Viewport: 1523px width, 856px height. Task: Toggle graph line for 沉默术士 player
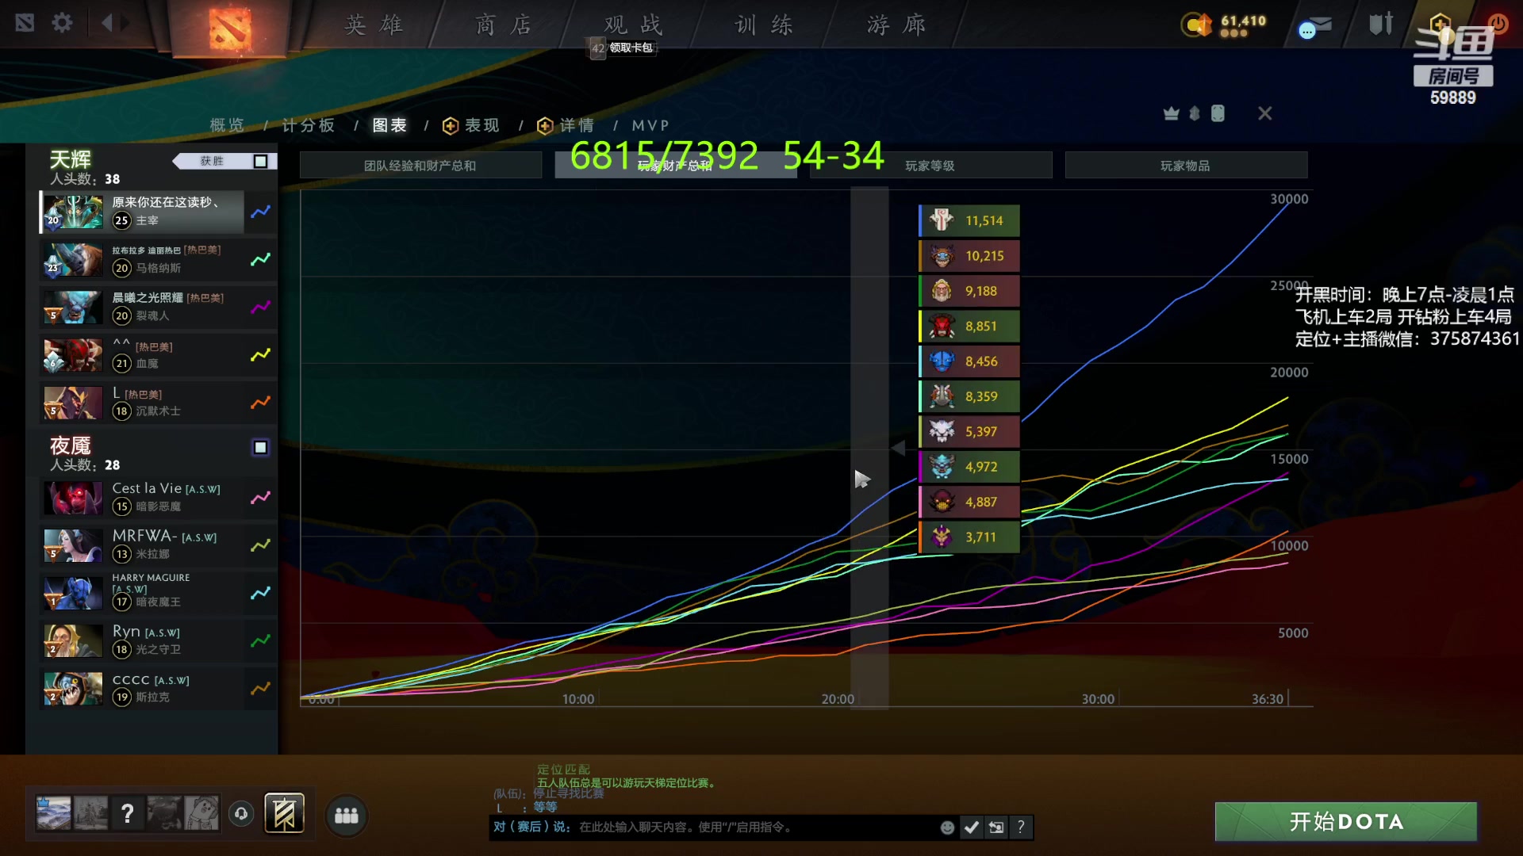261,402
